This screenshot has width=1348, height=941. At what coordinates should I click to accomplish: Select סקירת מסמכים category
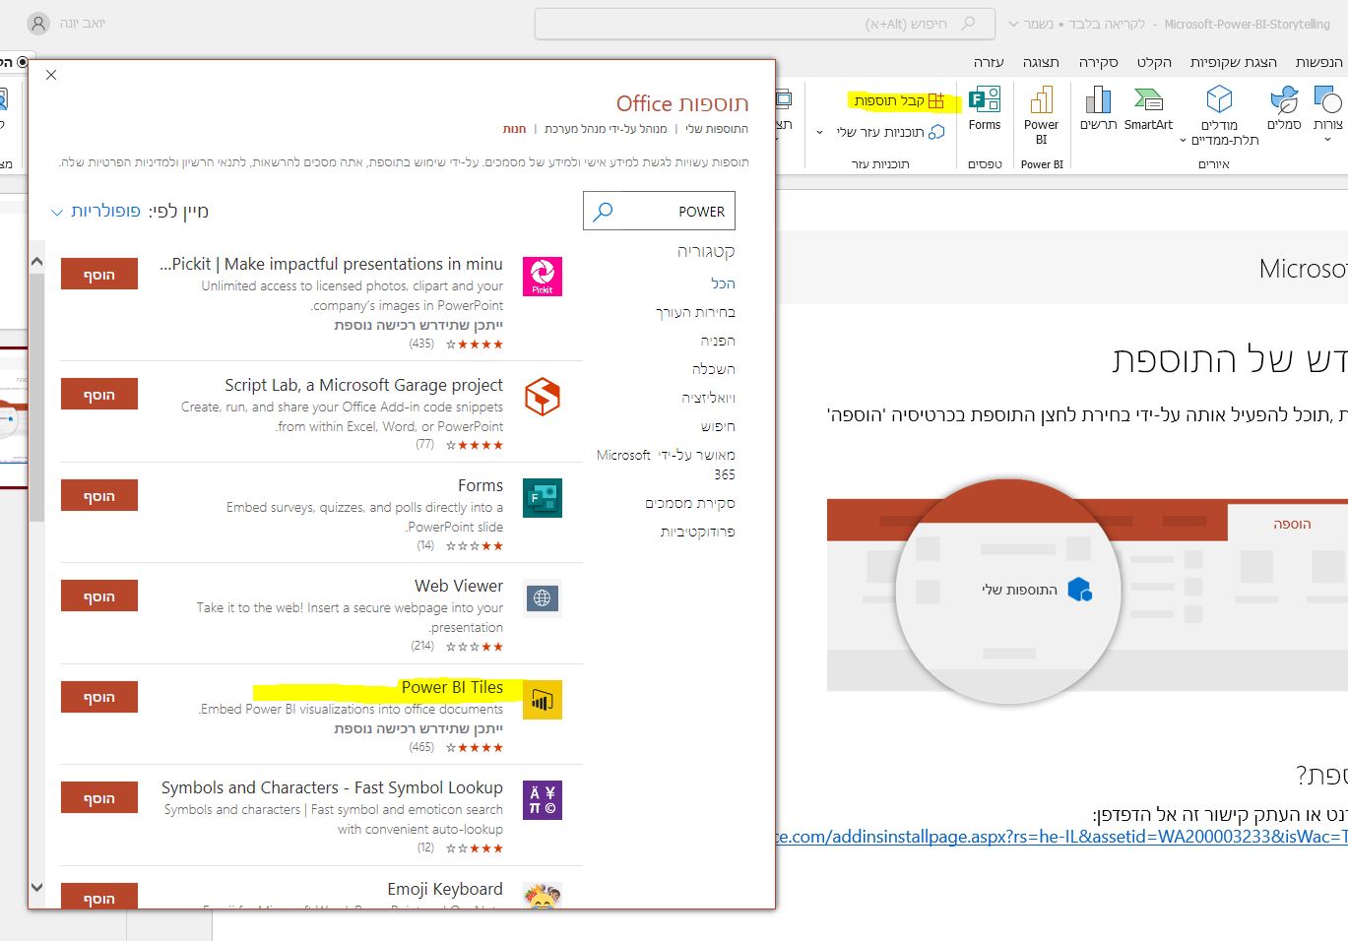pos(690,503)
